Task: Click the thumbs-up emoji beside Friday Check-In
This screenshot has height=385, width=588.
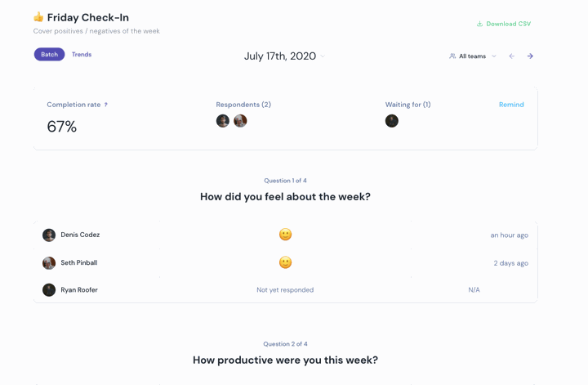Action: pos(38,17)
